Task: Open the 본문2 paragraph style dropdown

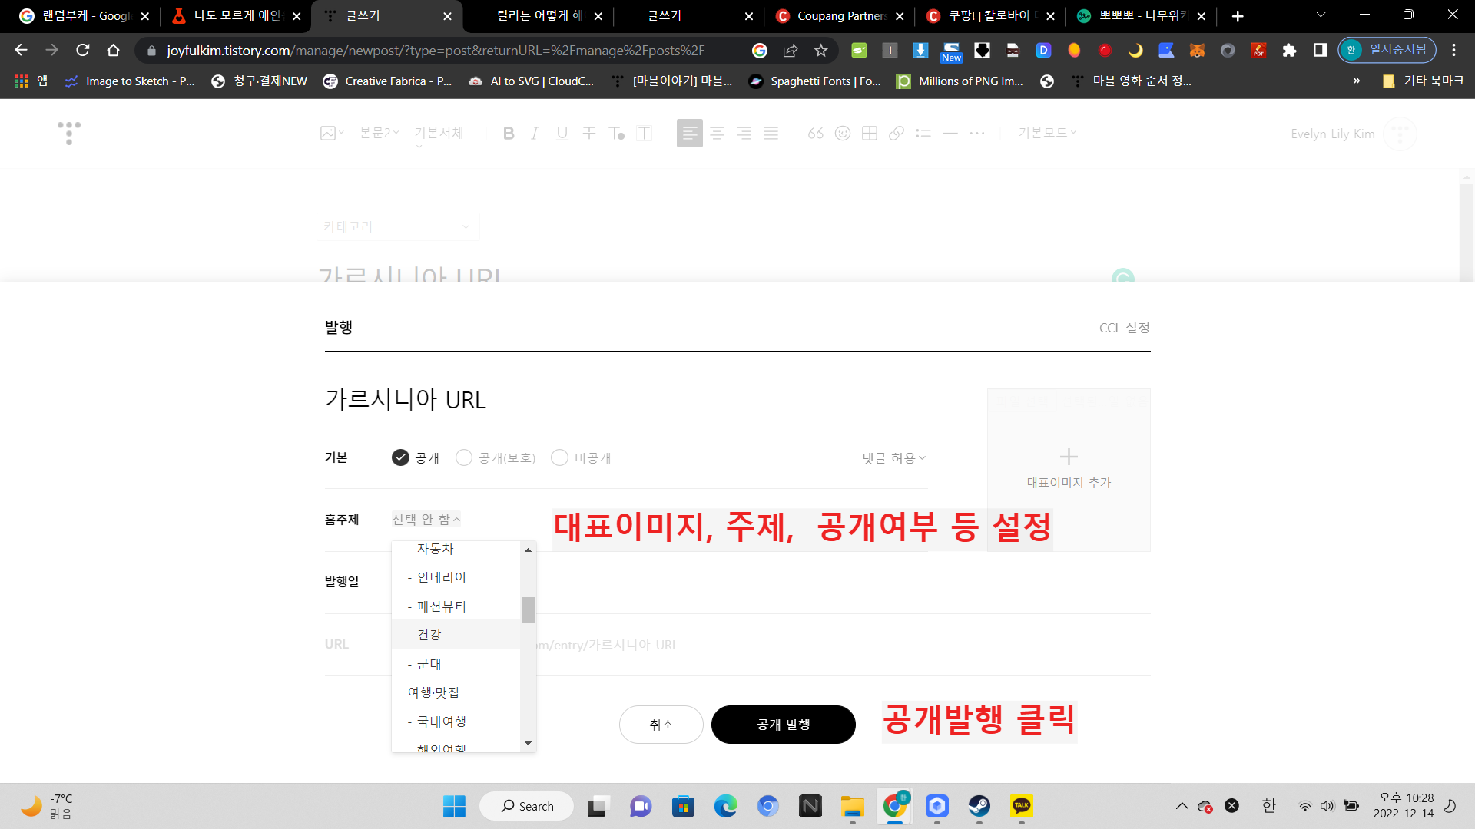Action: [380, 133]
